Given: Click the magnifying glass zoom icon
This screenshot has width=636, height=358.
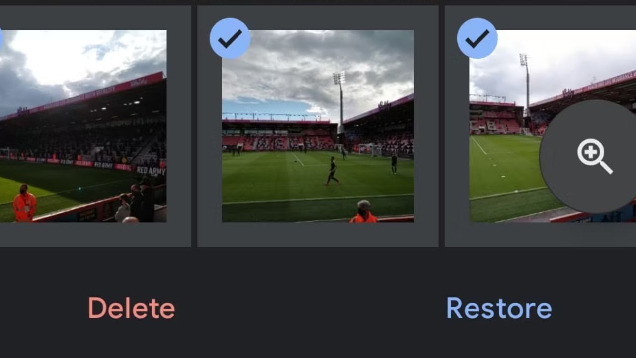Looking at the screenshot, I should pyautogui.click(x=595, y=156).
